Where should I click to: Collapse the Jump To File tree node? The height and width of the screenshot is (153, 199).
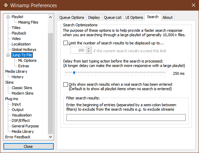[8, 55]
